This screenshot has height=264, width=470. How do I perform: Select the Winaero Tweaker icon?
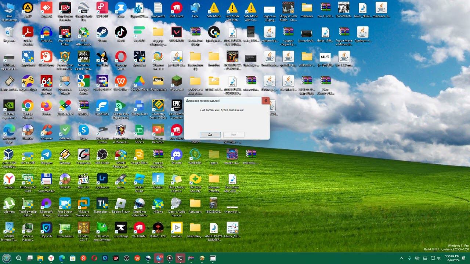158,61
